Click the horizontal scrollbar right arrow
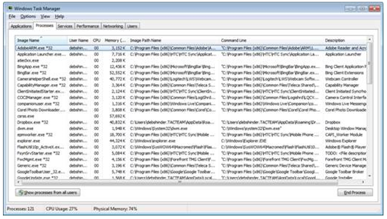Image resolution: width=387 pixels, height=219 pixels. click(x=363, y=182)
